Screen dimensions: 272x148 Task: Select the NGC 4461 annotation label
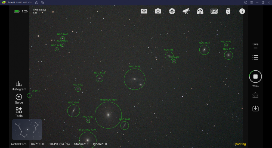point(169,50)
